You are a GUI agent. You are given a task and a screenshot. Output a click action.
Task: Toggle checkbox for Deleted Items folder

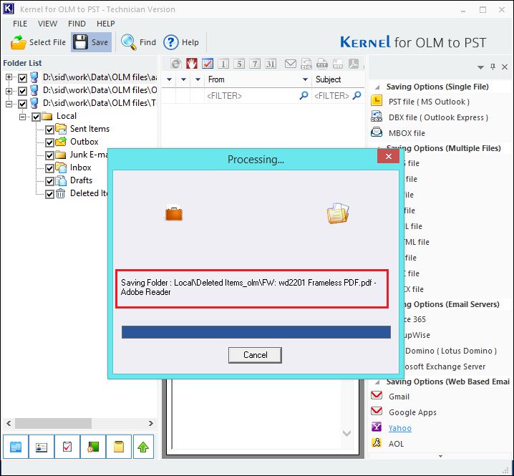(x=49, y=194)
